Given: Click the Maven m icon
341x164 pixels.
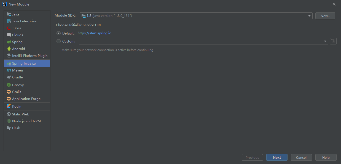Looking at the screenshot, I should (x=9, y=70).
